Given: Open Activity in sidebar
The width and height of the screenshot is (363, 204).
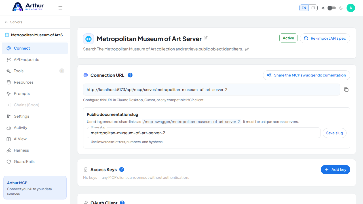Looking at the screenshot, I should coord(35,127).
